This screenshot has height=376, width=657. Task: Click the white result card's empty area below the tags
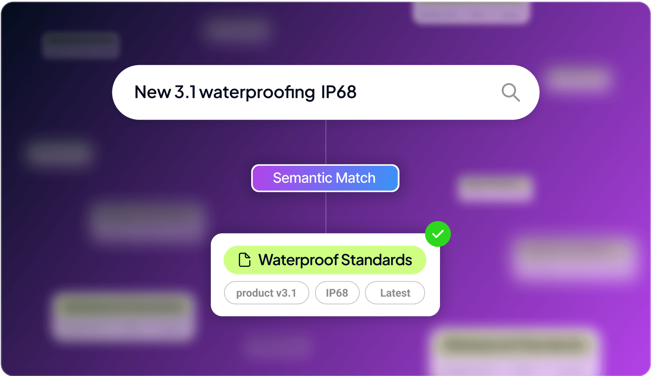coord(324,310)
